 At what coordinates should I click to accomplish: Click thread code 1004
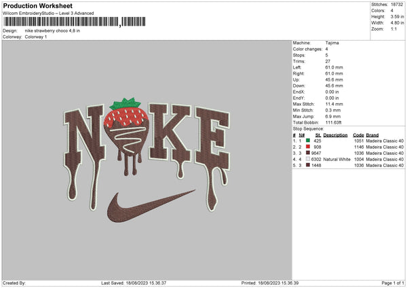tap(359, 160)
